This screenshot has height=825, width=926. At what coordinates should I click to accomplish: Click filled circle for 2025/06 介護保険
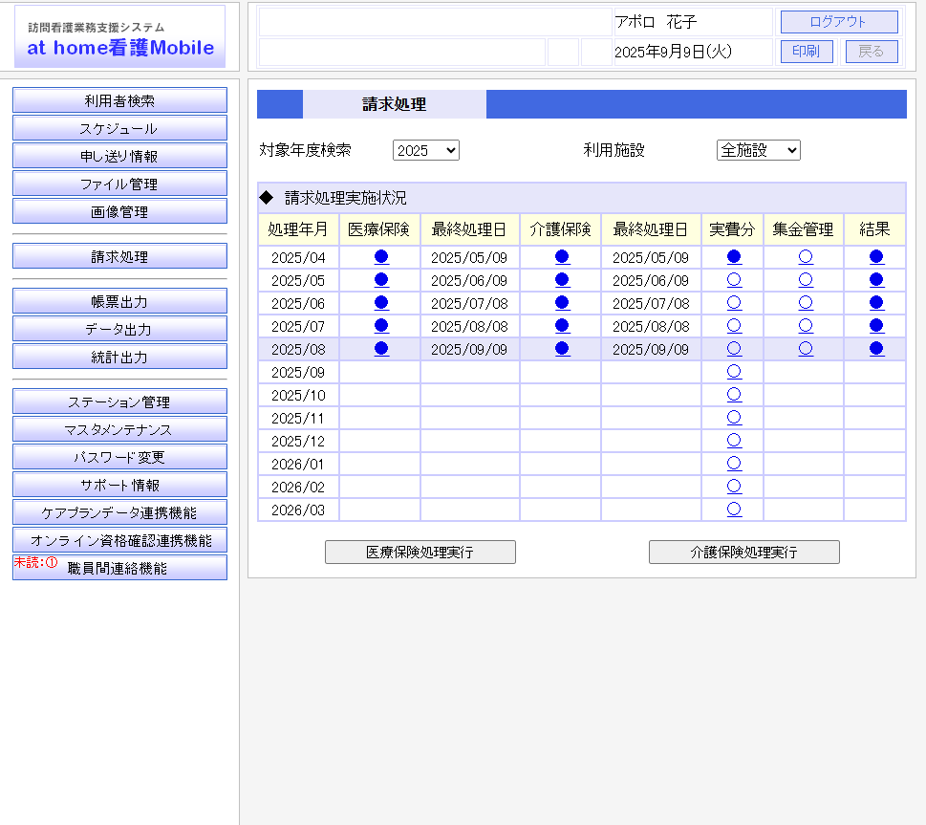pos(562,302)
